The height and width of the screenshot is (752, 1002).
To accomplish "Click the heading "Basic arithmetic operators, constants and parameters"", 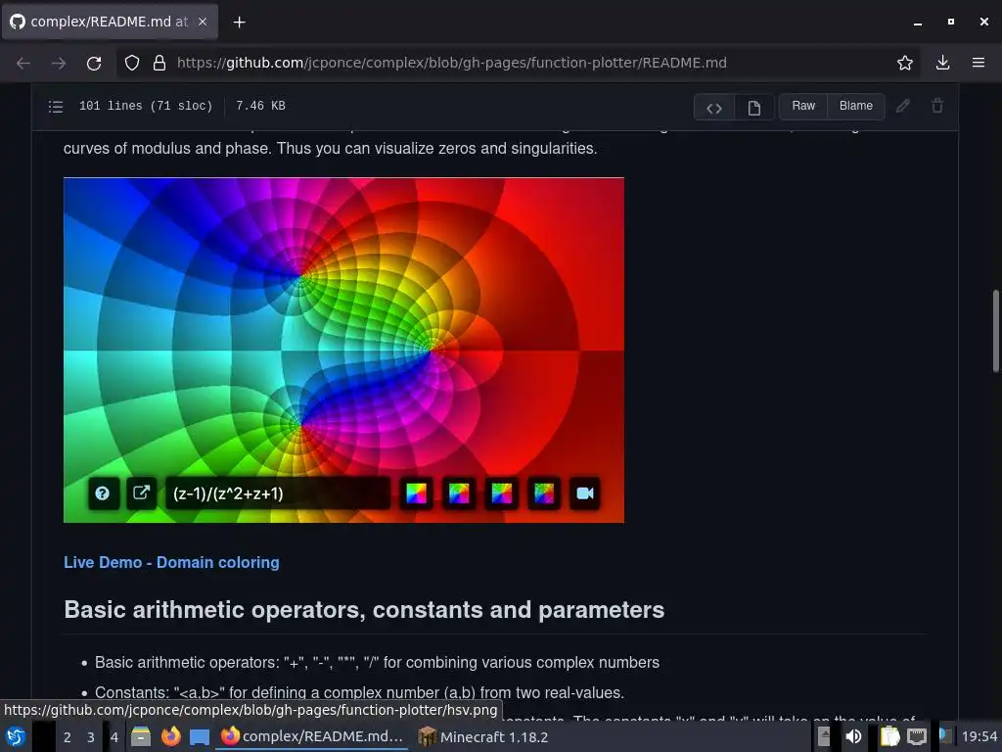I will click(364, 610).
